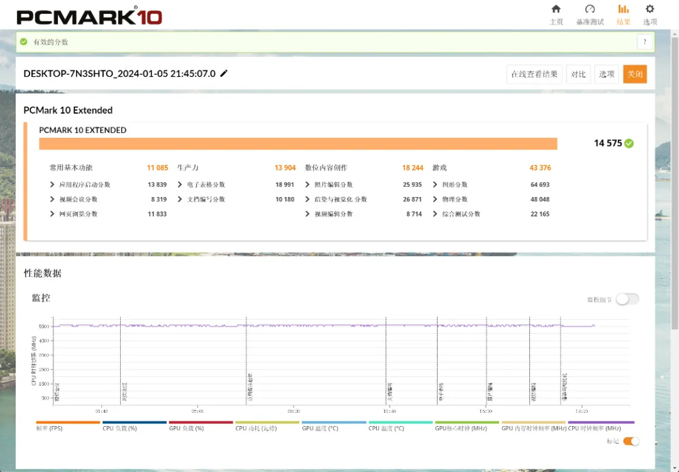The height and width of the screenshot is (472, 679).
Task: Click the 视频编辑分数 value 8 714
Action: (414, 214)
